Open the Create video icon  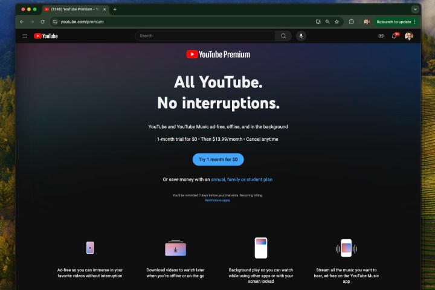381,36
